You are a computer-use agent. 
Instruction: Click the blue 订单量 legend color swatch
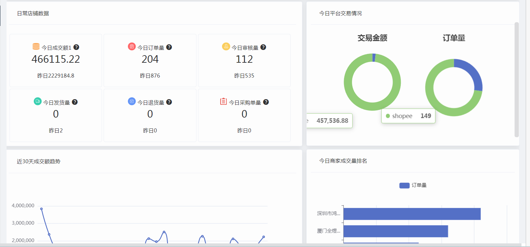point(404,186)
